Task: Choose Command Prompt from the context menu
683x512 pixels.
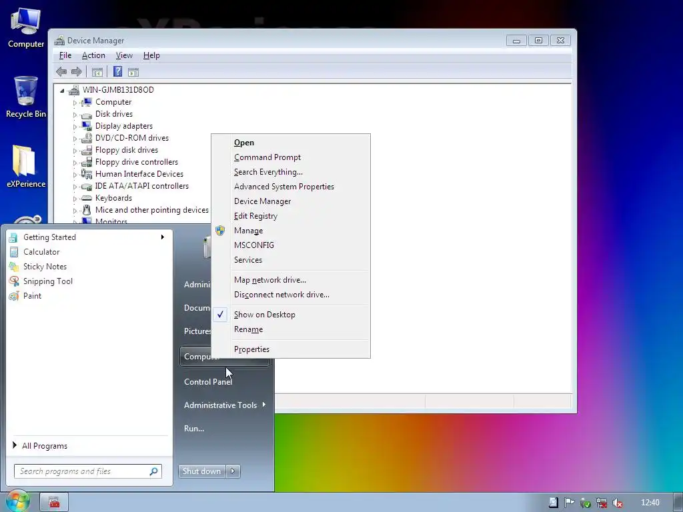Action: (267, 157)
